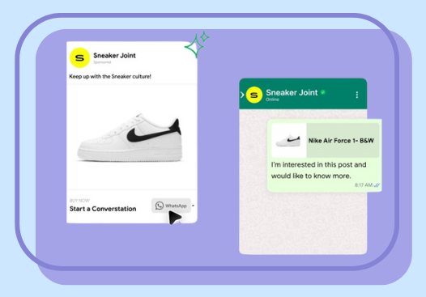
Task: Click the interested in this post message bubble
Action: coord(325,155)
